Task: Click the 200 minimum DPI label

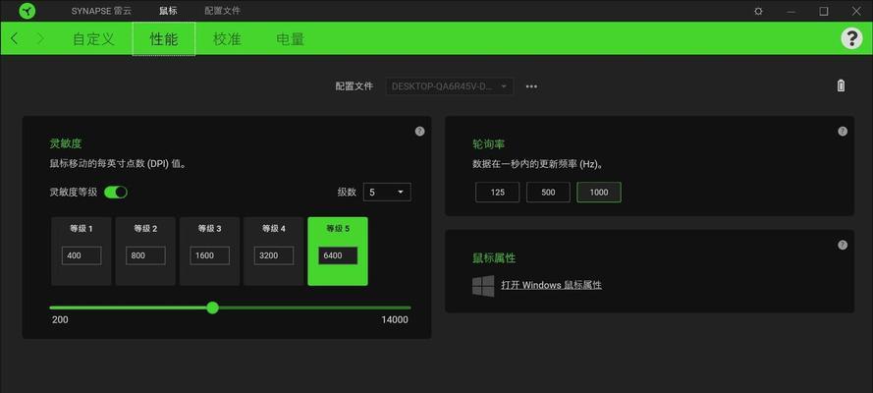Action: [60, 319]
